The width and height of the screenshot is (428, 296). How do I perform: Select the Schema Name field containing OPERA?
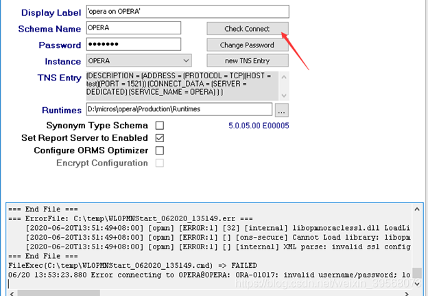click(134, 28)
